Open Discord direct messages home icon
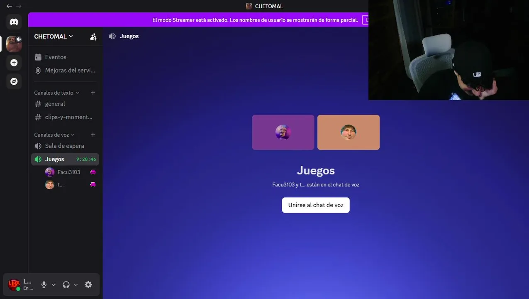This screenshot has height=299, width=529. (14, 22)
